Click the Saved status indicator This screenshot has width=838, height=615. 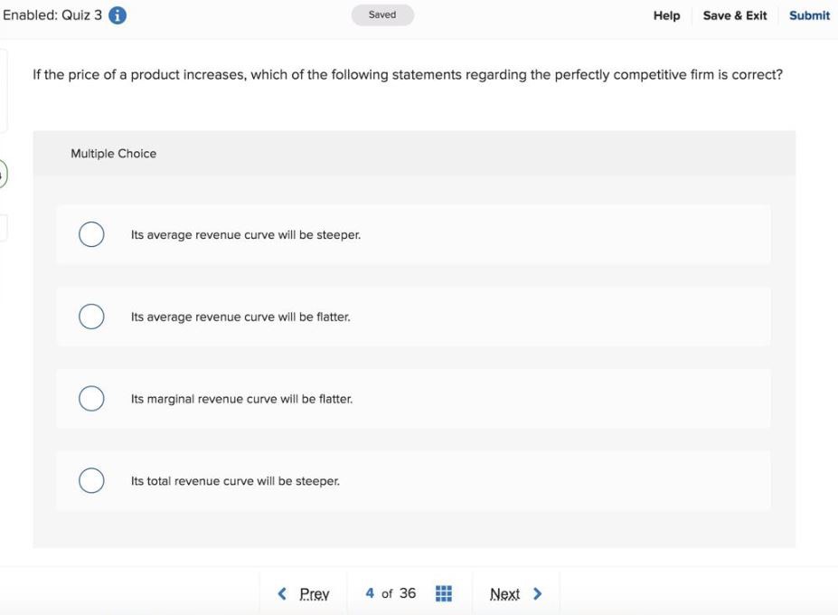(x=381, y=14)
